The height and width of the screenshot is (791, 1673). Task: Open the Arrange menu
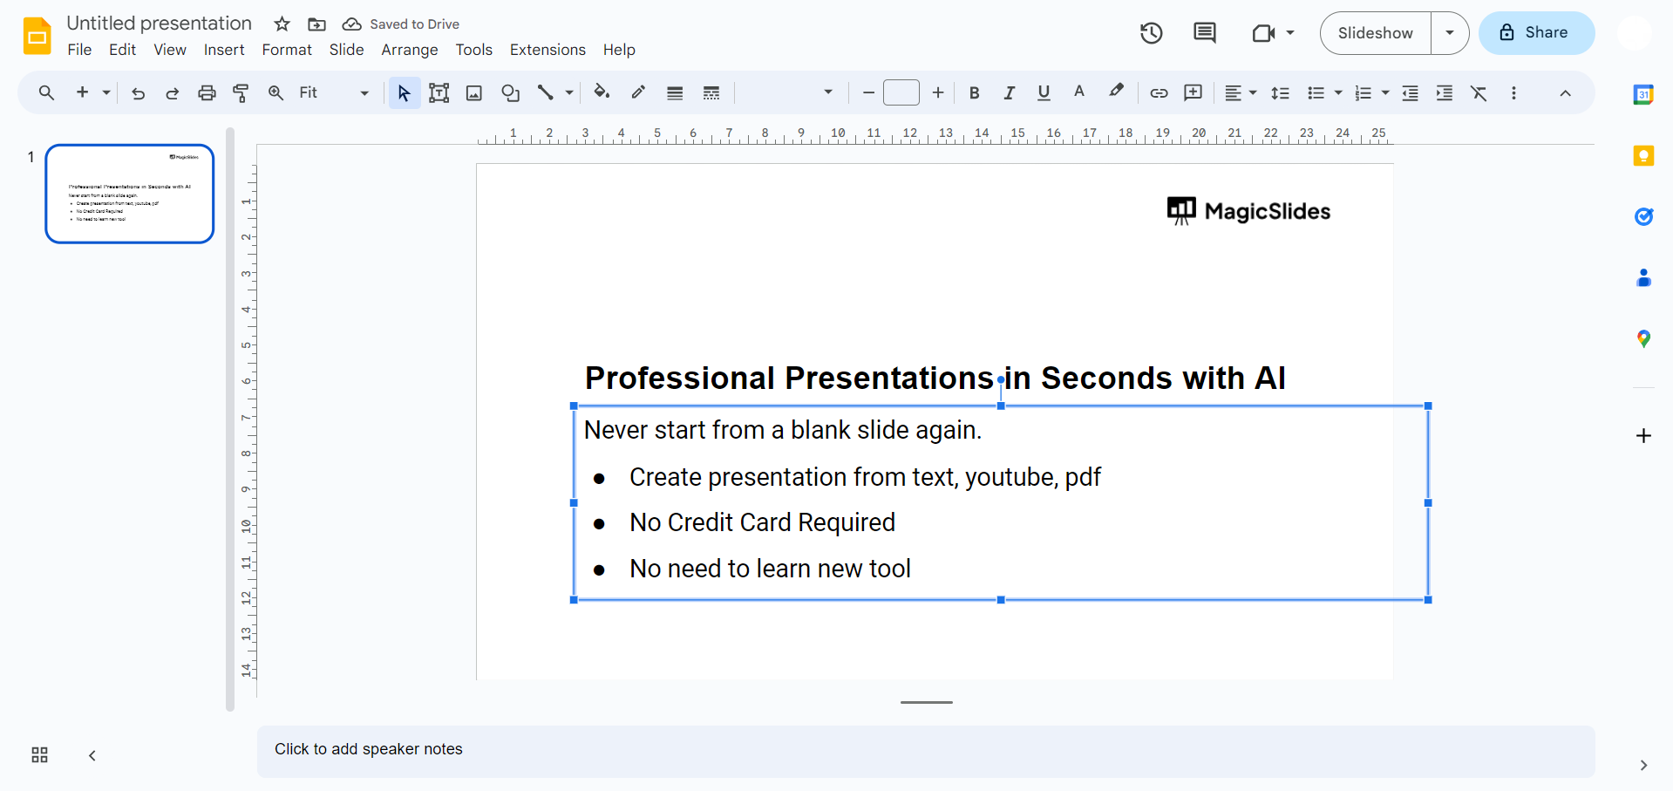tap(410, 50)
